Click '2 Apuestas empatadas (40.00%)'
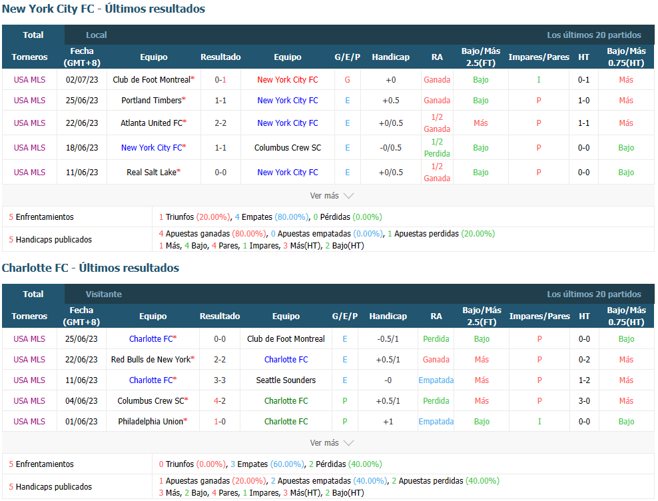658x501 pixels. point(329,481)
